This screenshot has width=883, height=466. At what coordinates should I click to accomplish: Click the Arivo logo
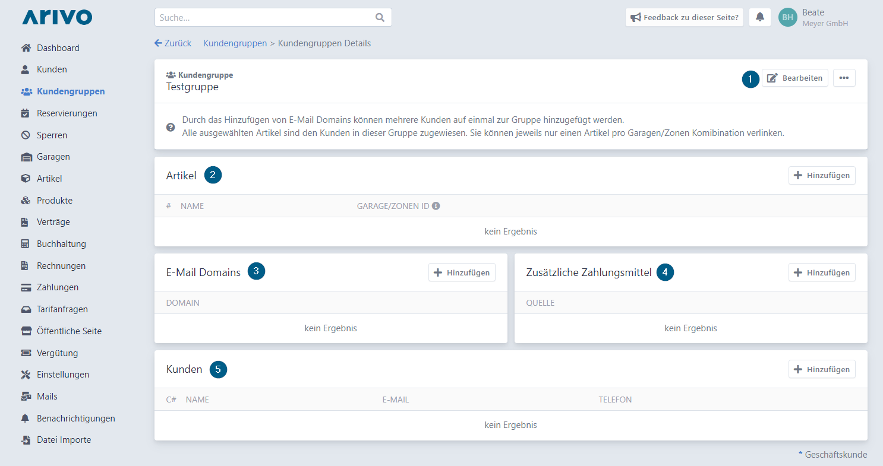point(57,17)
